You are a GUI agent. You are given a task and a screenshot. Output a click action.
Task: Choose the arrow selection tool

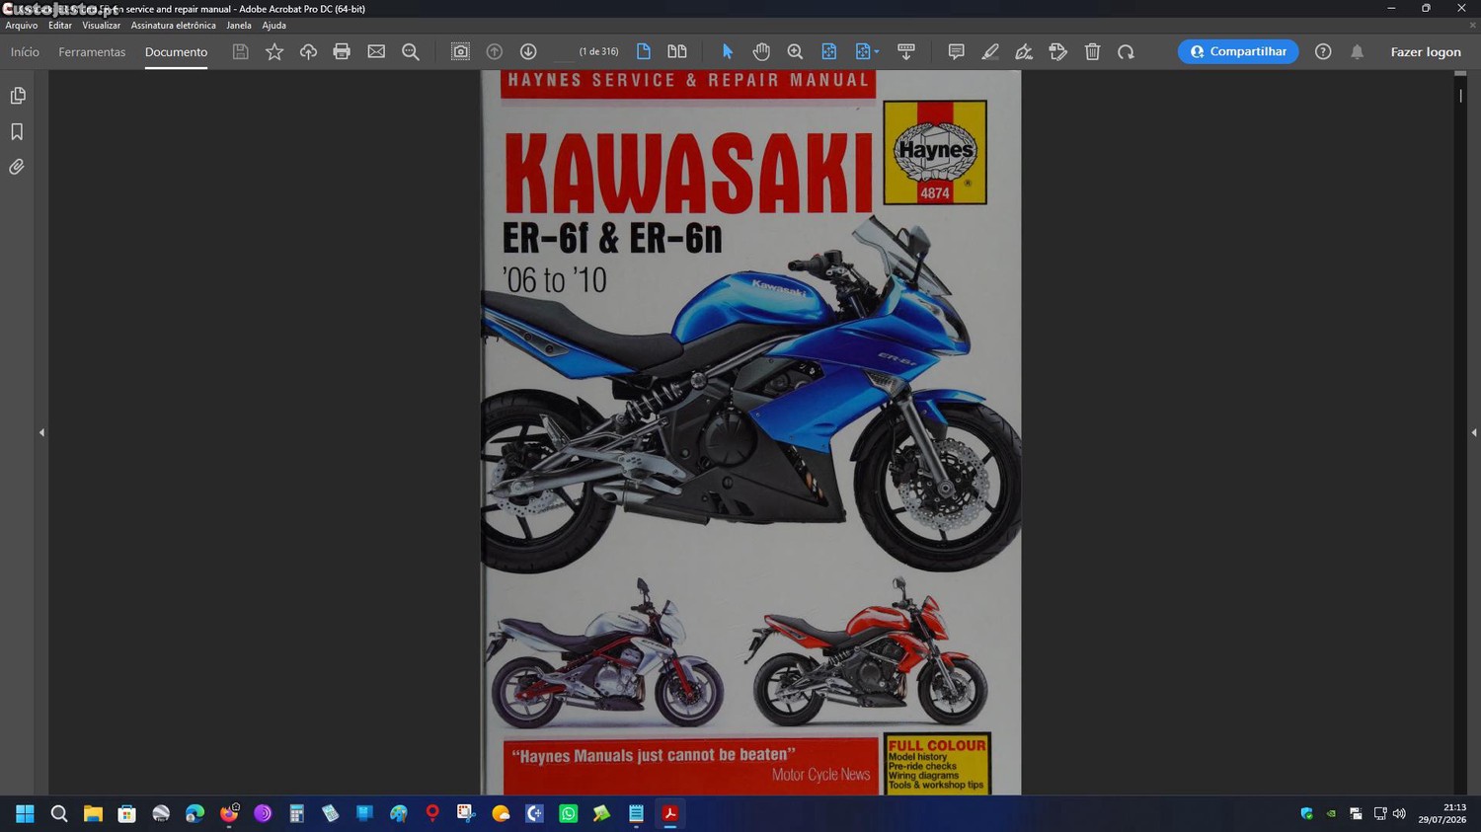click(x=728, y=51)
